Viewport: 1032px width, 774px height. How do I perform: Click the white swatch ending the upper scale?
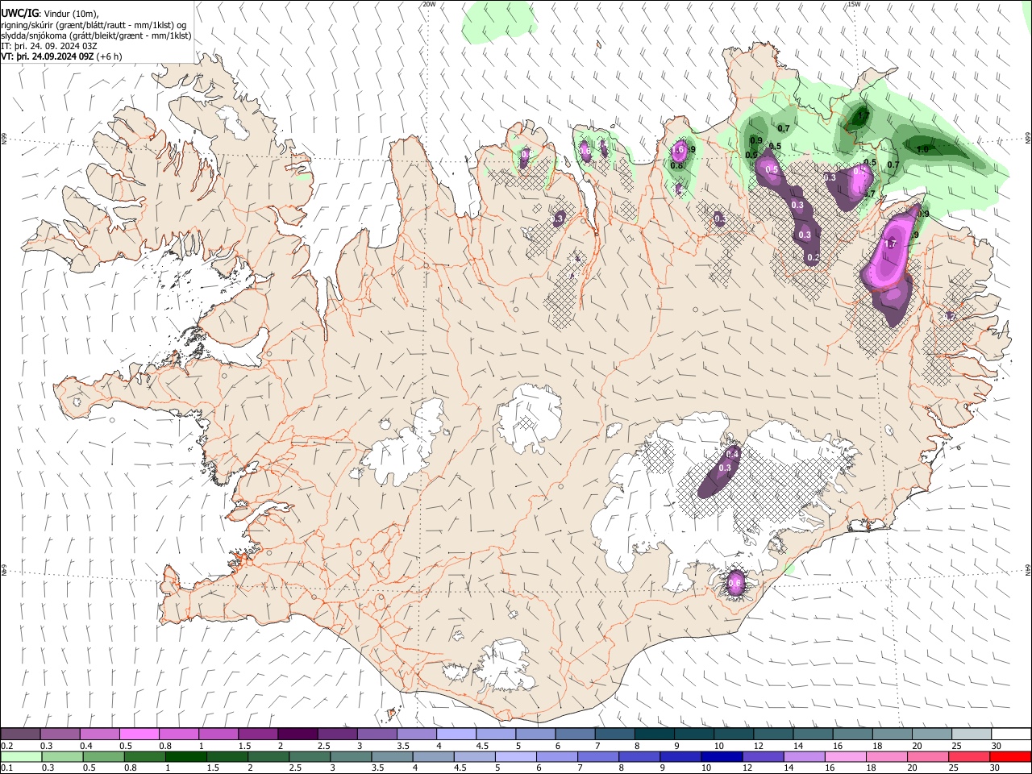click(1010, 734)
